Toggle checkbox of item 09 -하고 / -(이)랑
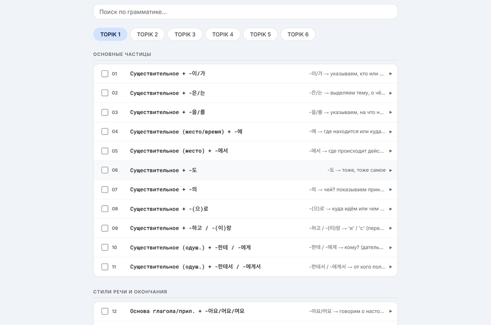The image size is (491, 325). [x=105, y=228]
